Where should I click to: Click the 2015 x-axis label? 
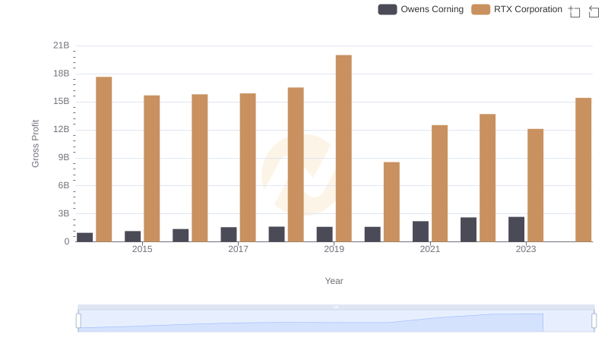pos(142,249)
